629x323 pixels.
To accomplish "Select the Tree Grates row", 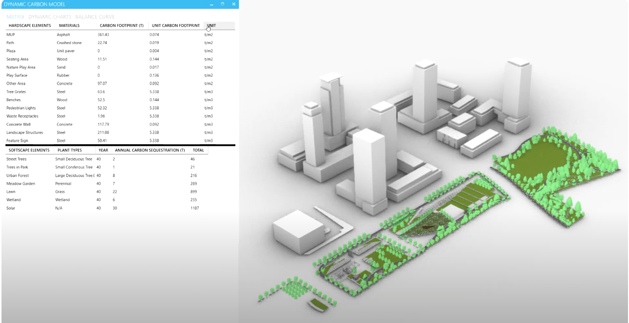I will (x=120, y=92).
